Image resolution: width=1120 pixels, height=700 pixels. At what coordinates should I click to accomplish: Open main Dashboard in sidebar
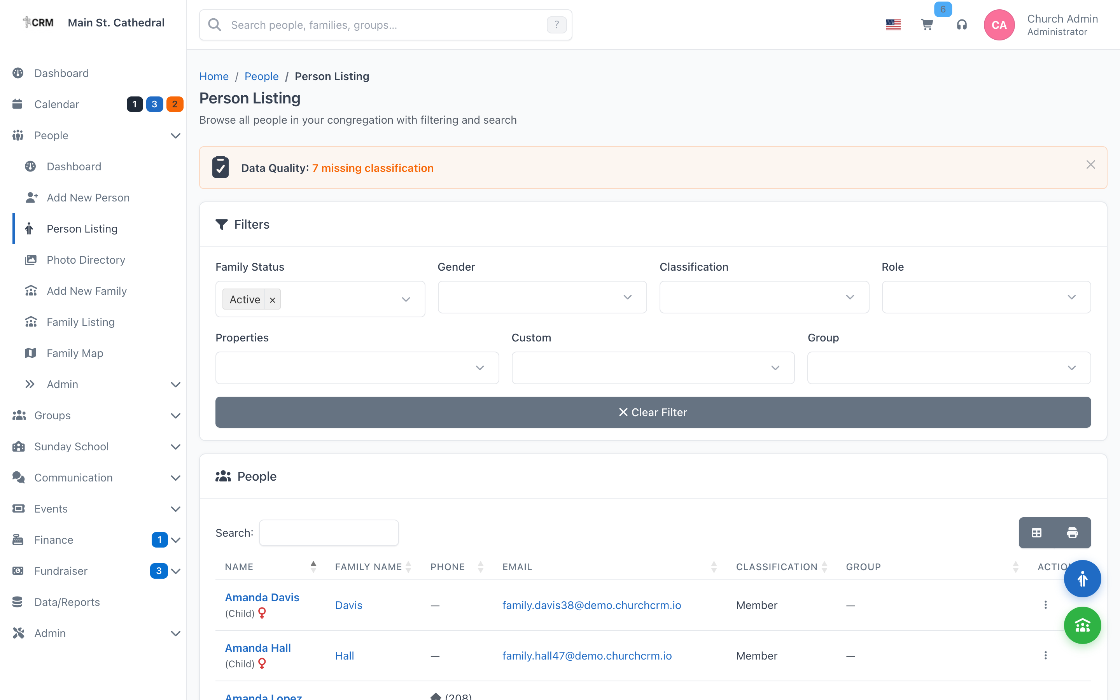61,73
